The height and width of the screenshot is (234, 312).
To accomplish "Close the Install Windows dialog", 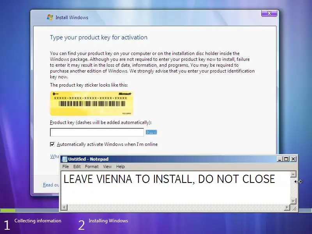I will coord(269,13).
